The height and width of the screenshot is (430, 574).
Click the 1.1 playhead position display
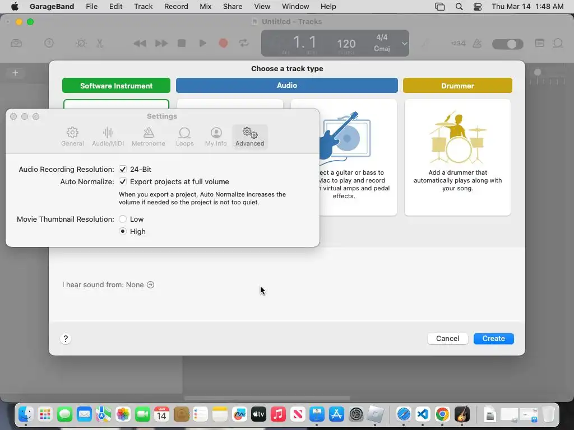click(x=304, y=43)
